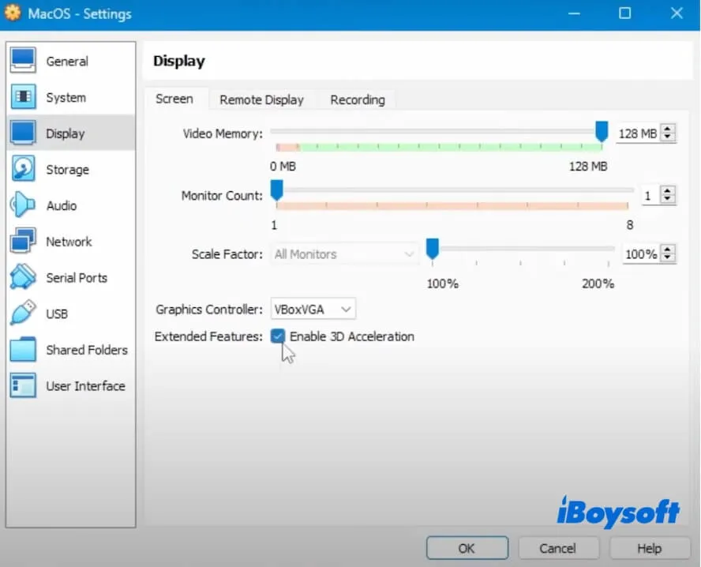701x567 pixels.
Task: Increase the Monitor Count stepper value
Action: pyautogui.click(x=669, y=190)
